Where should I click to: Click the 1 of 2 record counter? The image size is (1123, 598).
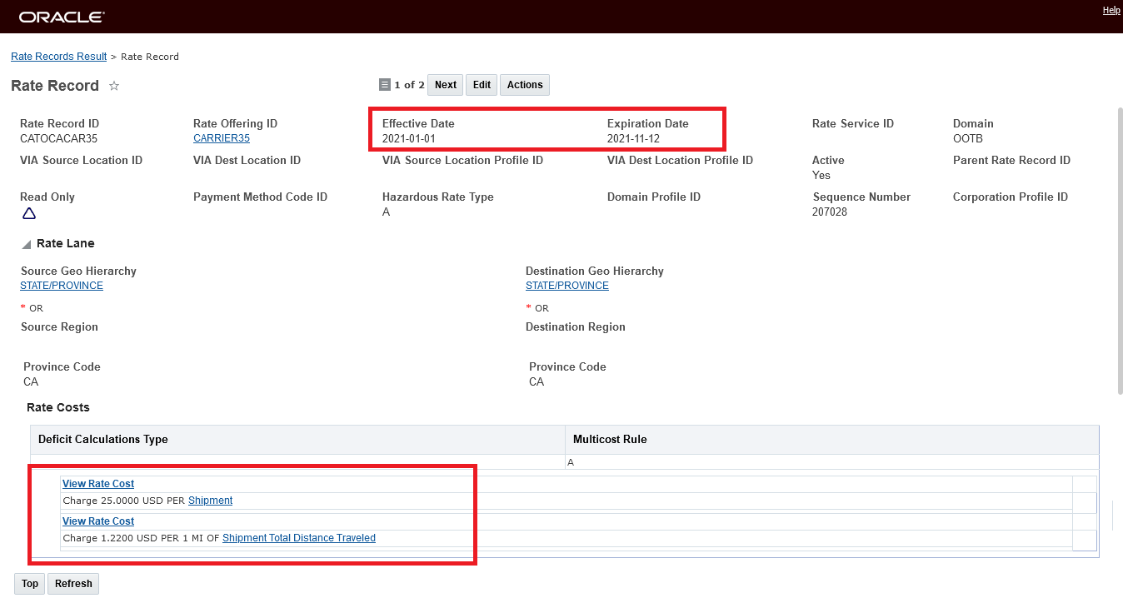409,85
